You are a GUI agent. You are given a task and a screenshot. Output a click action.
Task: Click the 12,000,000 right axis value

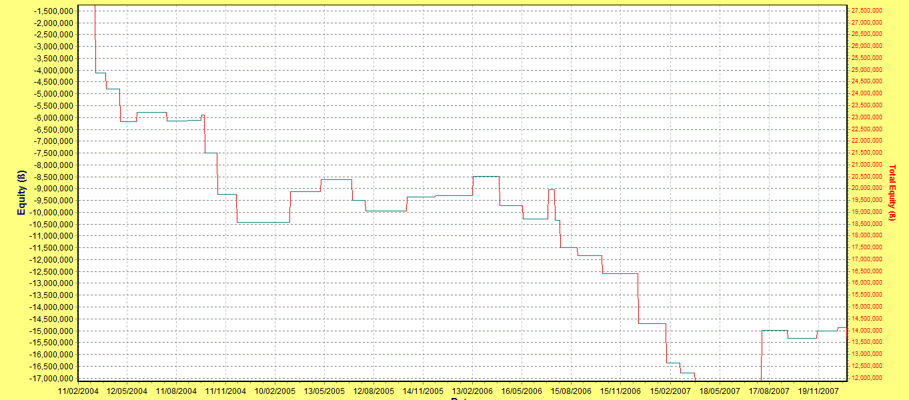(868, 378)
